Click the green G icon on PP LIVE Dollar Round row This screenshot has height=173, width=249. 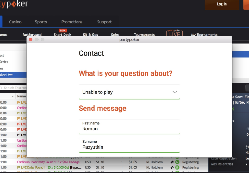[177, 167]
